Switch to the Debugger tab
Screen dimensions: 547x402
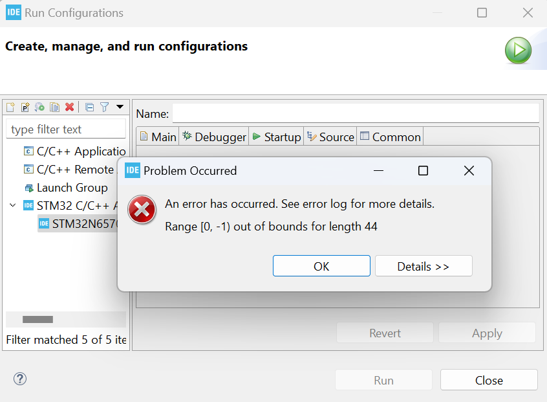pyautogui.click(x=214, y=137)
